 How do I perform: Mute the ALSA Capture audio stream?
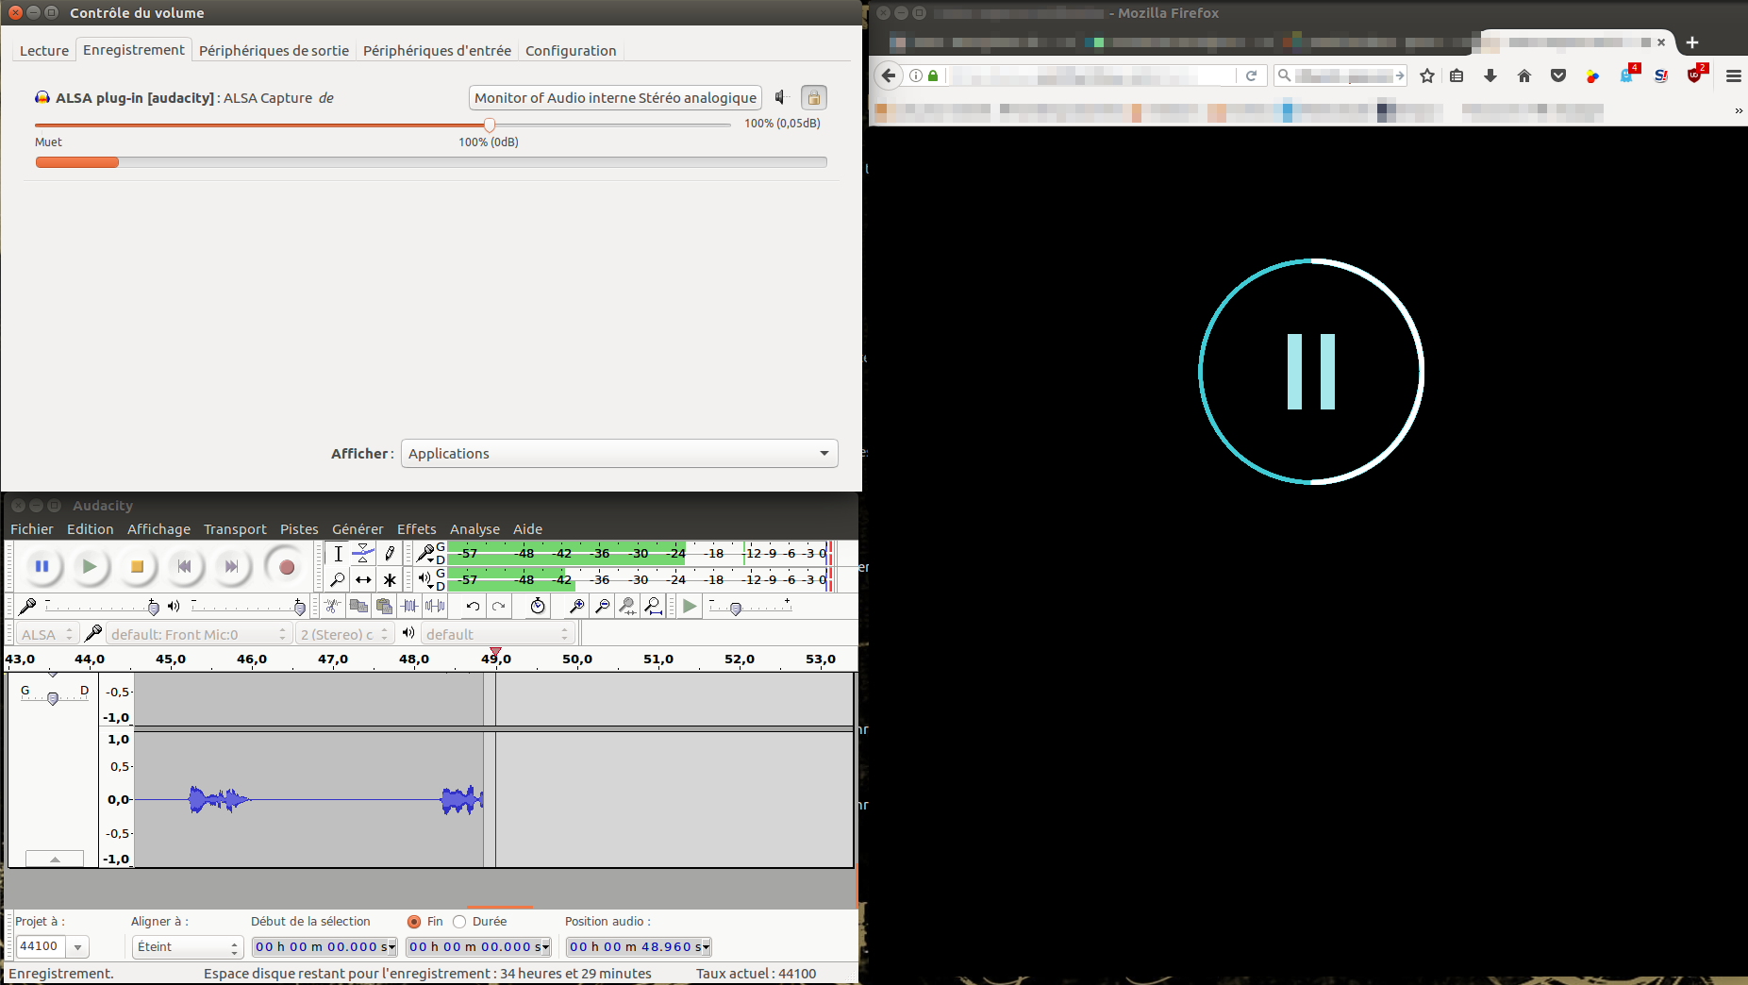coord(781,97)
